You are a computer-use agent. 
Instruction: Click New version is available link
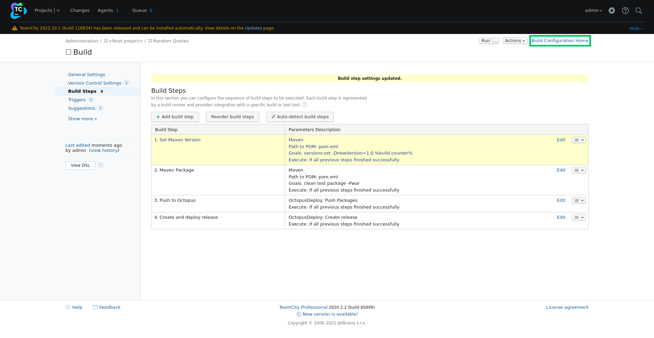click(x=330, y=314)
